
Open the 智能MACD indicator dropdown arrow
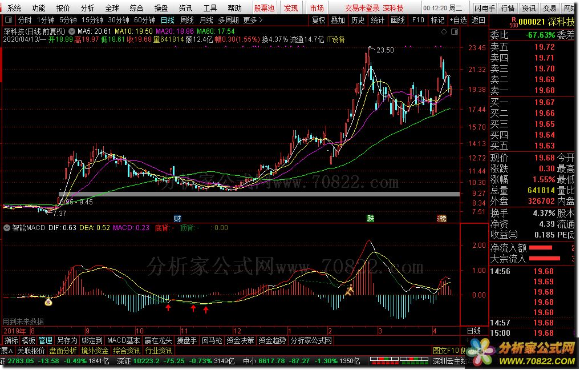pyautogui.click(x=7, y=228)
